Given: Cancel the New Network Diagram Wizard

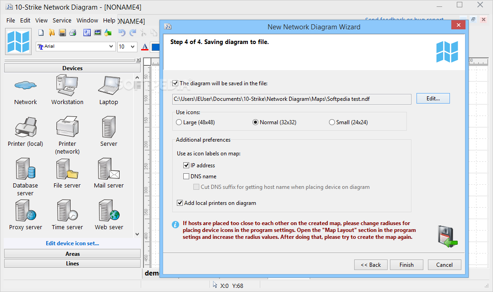Looking at the screenshot, I should (x=444, y=265).
